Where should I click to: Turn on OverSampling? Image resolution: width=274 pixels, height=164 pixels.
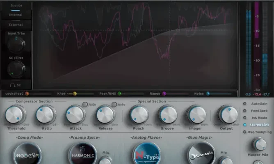246,132
